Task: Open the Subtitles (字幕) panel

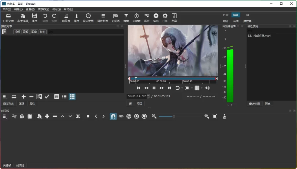Action: click(174, 17)
